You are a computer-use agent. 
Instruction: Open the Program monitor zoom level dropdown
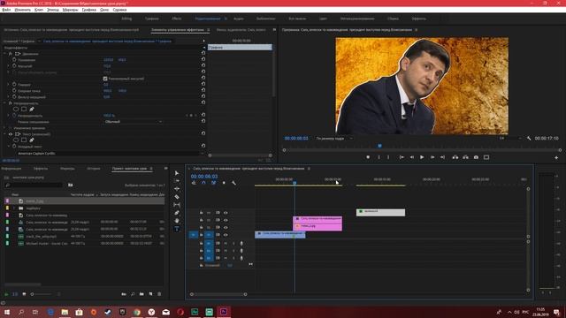coord(334,139)
